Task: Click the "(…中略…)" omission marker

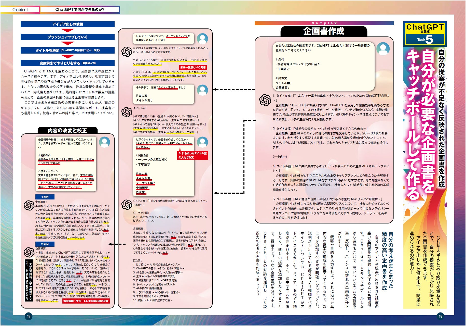Action: pos(280,157)
